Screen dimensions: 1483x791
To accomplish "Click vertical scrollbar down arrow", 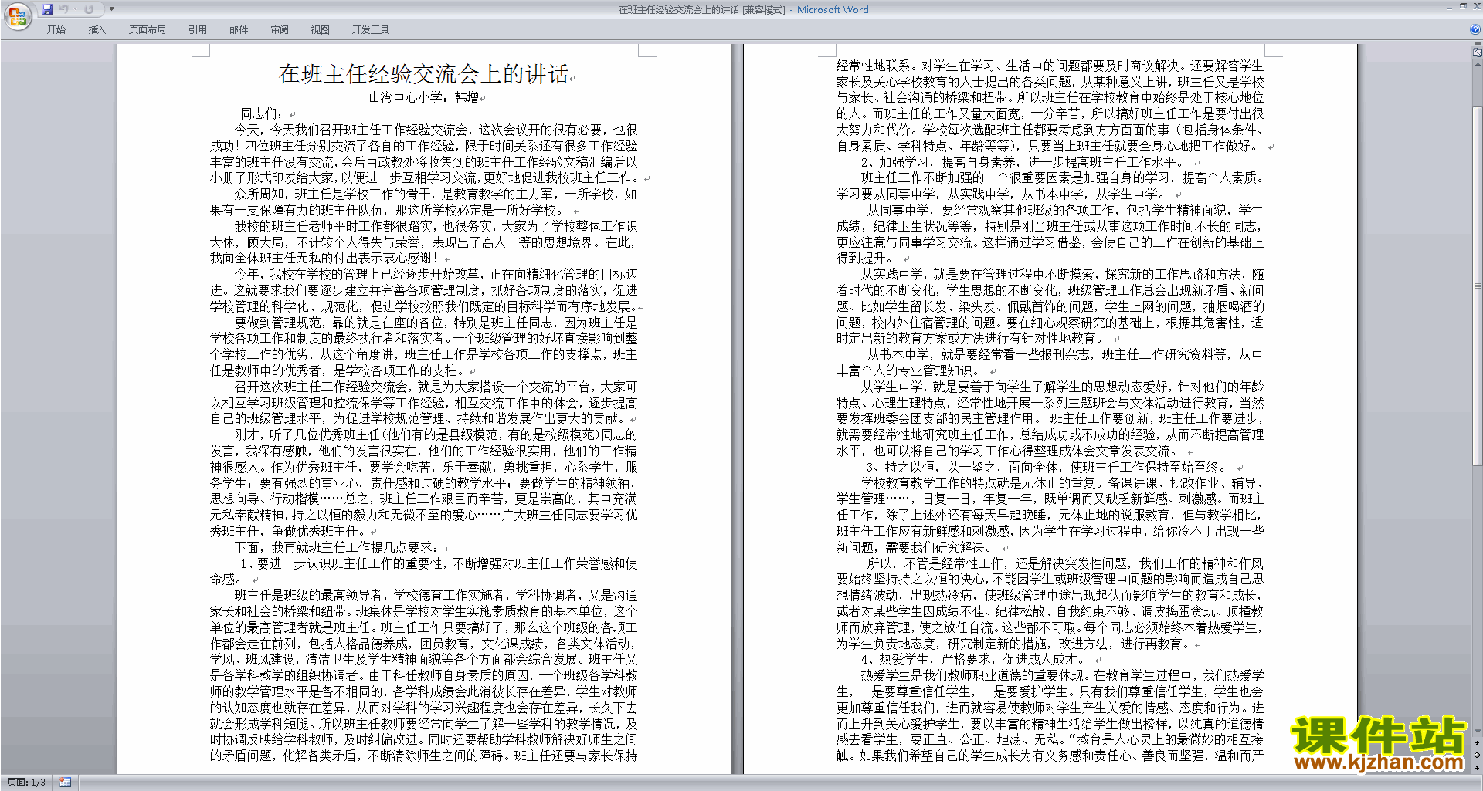I will (x=1478, y=731).
